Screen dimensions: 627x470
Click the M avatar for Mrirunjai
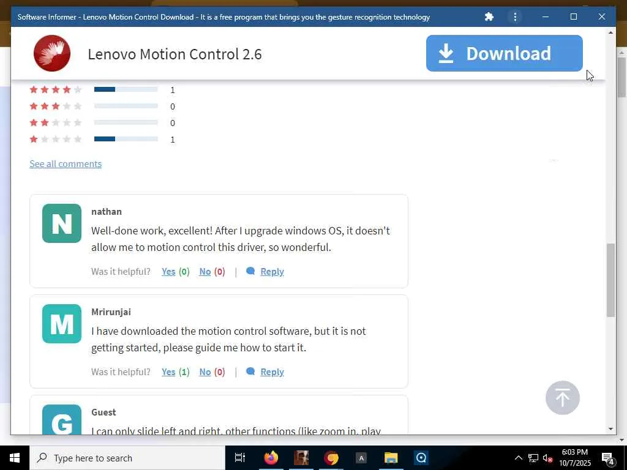(x=62, y=324)
